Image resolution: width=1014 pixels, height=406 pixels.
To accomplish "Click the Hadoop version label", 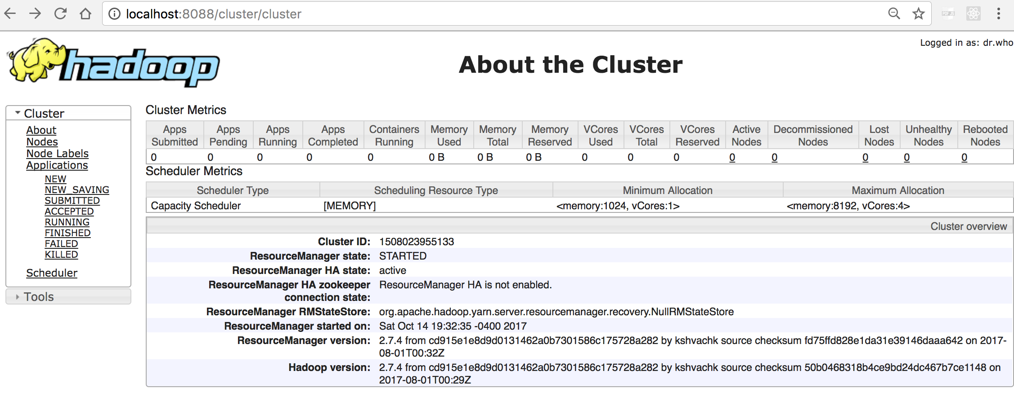I will [x=329, y=367].
